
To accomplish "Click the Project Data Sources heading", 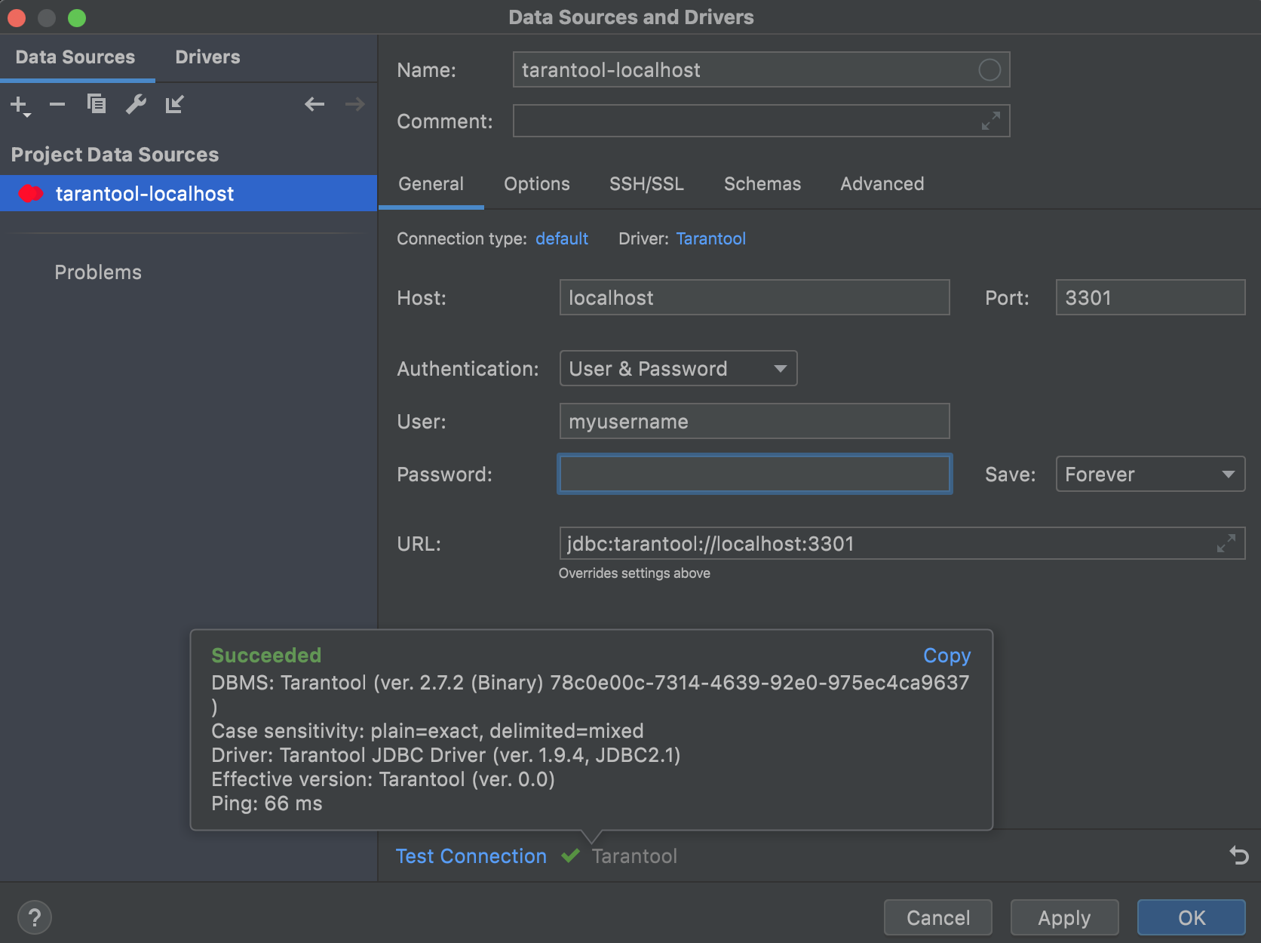I will [x=115, y=155].
